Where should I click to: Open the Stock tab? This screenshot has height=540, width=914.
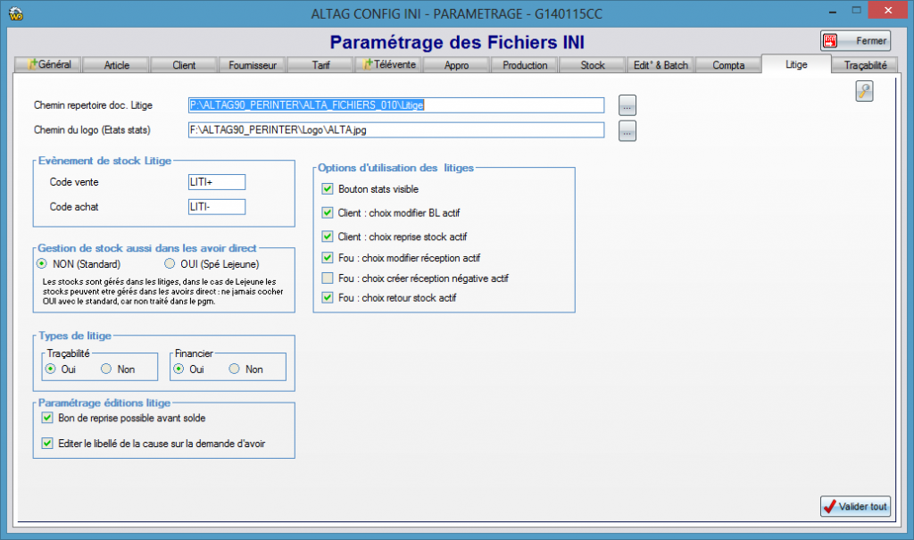click(x=593, y=65)
